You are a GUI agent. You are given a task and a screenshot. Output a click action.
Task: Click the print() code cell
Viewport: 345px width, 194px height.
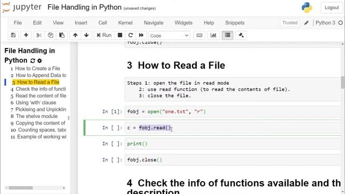pyautogui.click(x=233, y=144)
